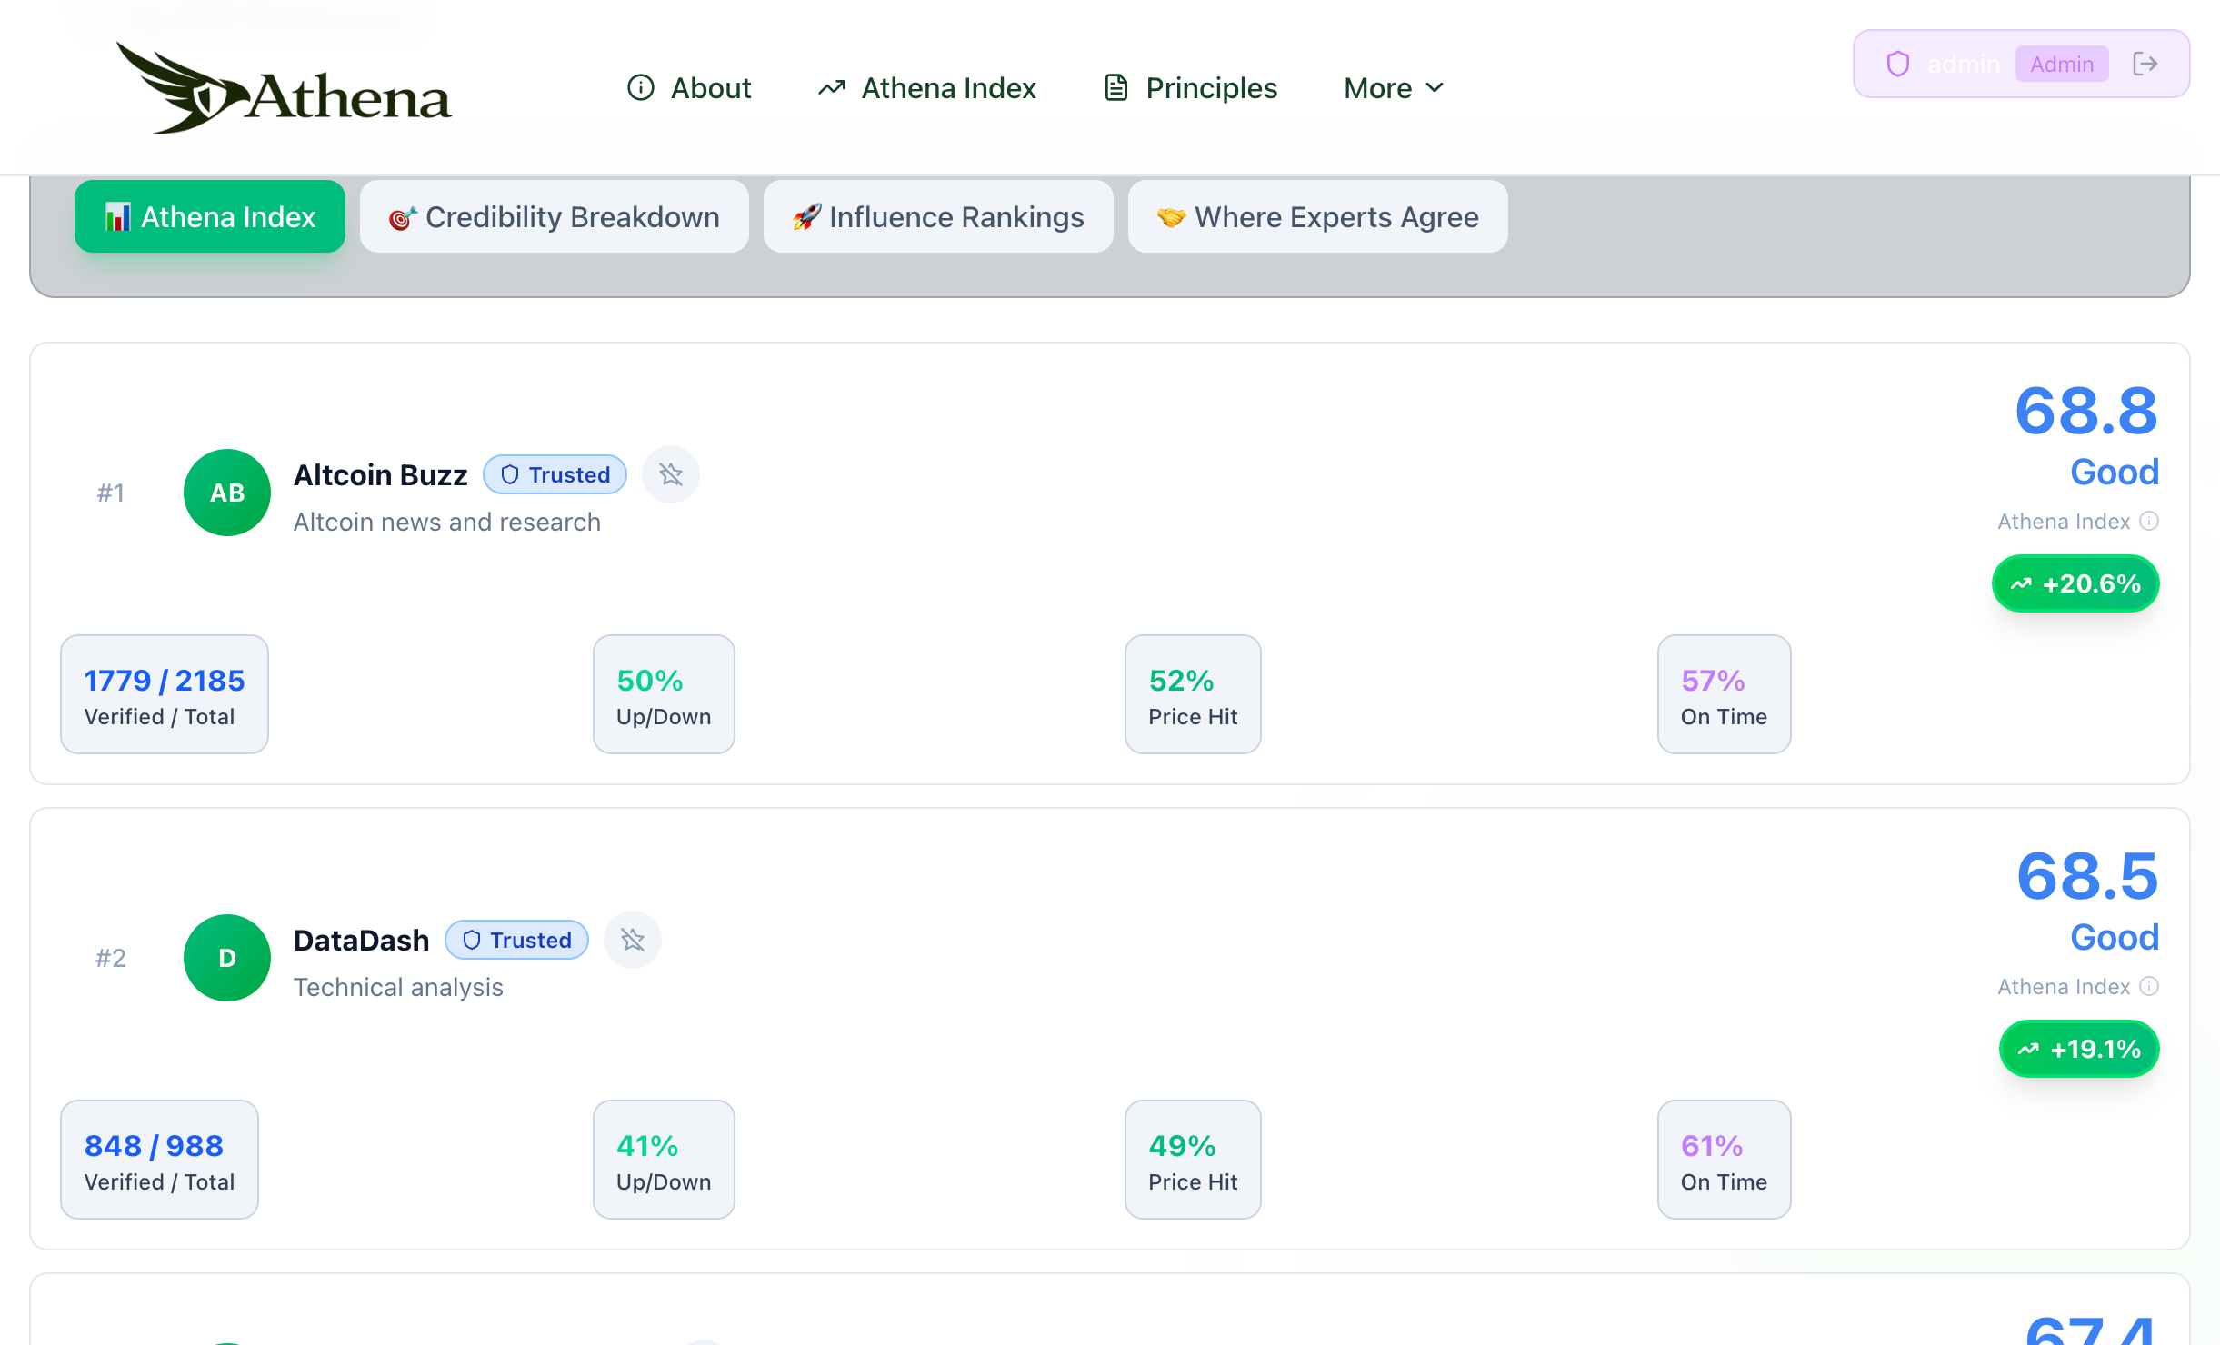This screenshot has width=2220, height=1345.
Task: Open the Where Experts Agree view
Action: click(x=1317, y=217)
